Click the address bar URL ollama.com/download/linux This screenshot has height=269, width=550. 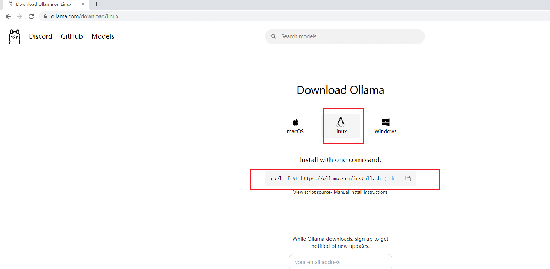(85, 16)
